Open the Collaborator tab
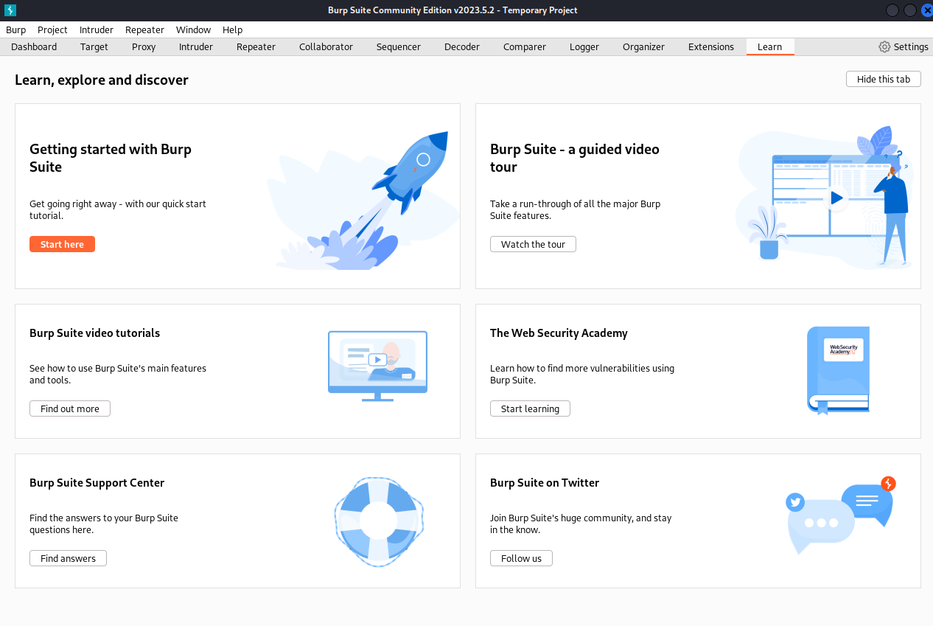Viewport: 933px width, 626px height. (326, 46)
